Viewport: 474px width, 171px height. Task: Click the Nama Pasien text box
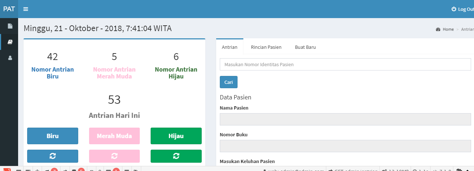pos(345,119)
